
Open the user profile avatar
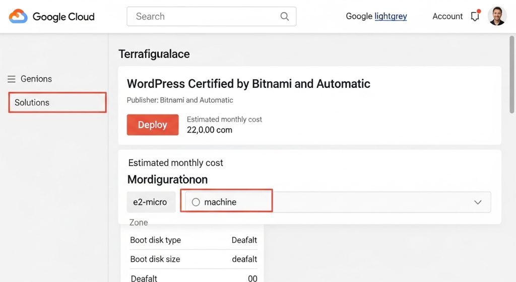coord(497,16)
